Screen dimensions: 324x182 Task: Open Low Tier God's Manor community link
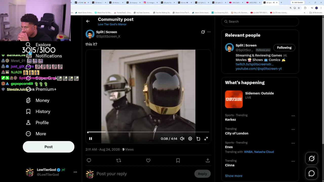coord(112,24)
